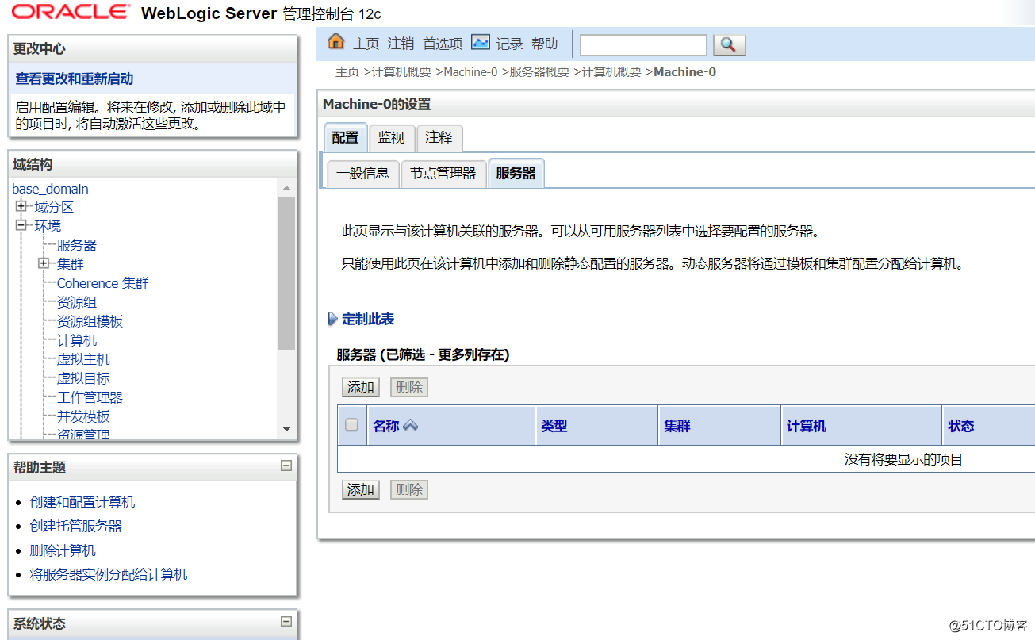Click the top 添加 button above table
The height and width of the screenshot is (640, 1035).
click(361, 387)
